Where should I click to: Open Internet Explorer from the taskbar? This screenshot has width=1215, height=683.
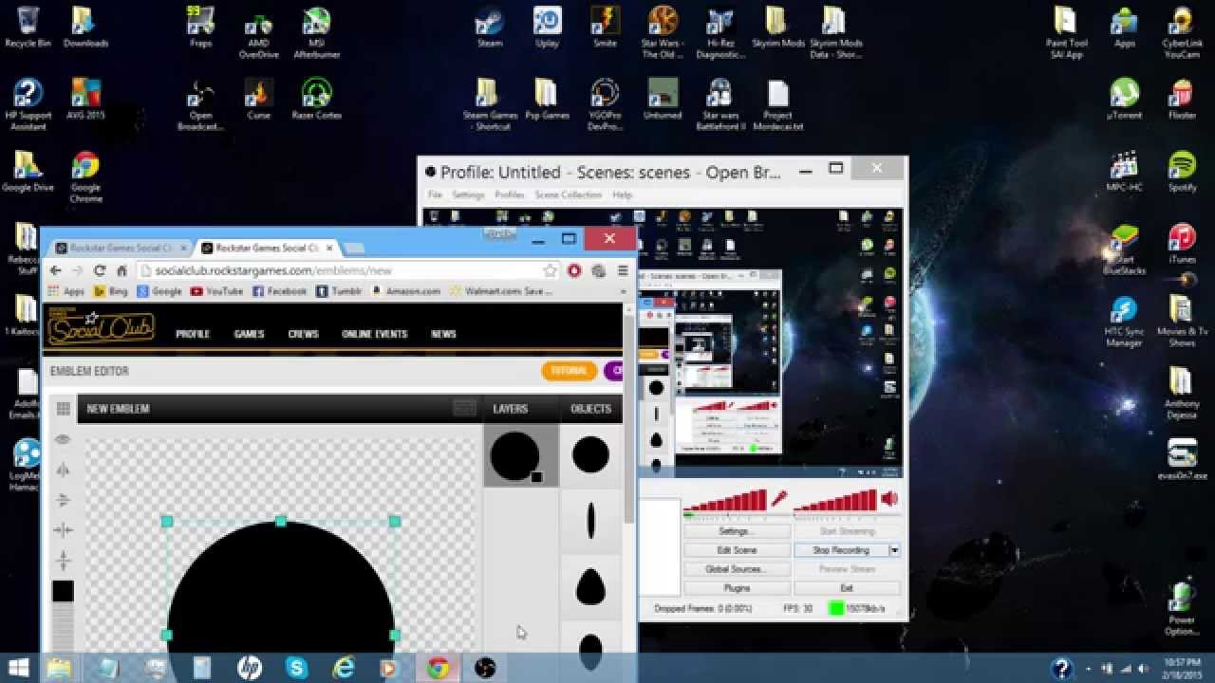click(x=344, y=668)
